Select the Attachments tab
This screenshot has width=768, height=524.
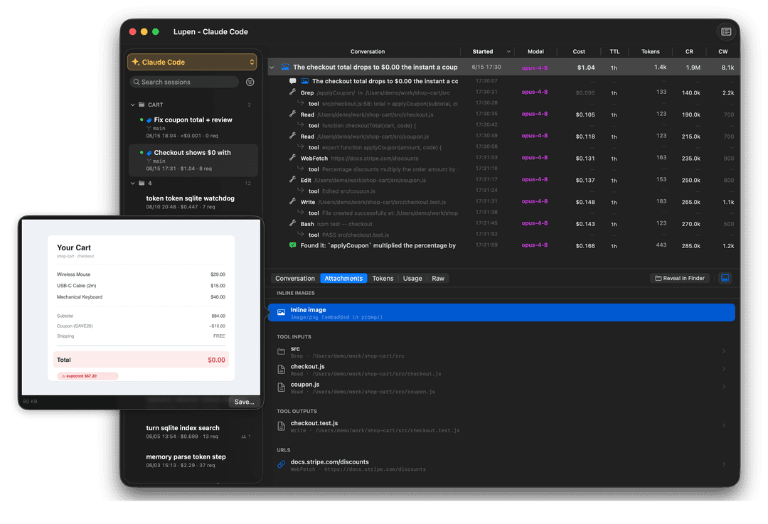pyautogui.click(x=343, y=278)
